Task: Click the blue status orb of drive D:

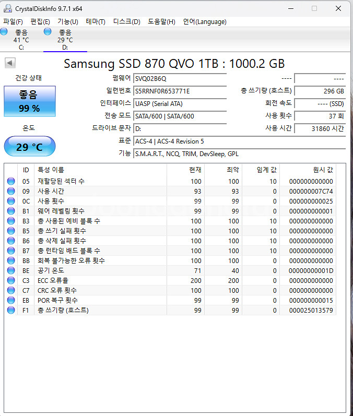Action: point(48,32)
